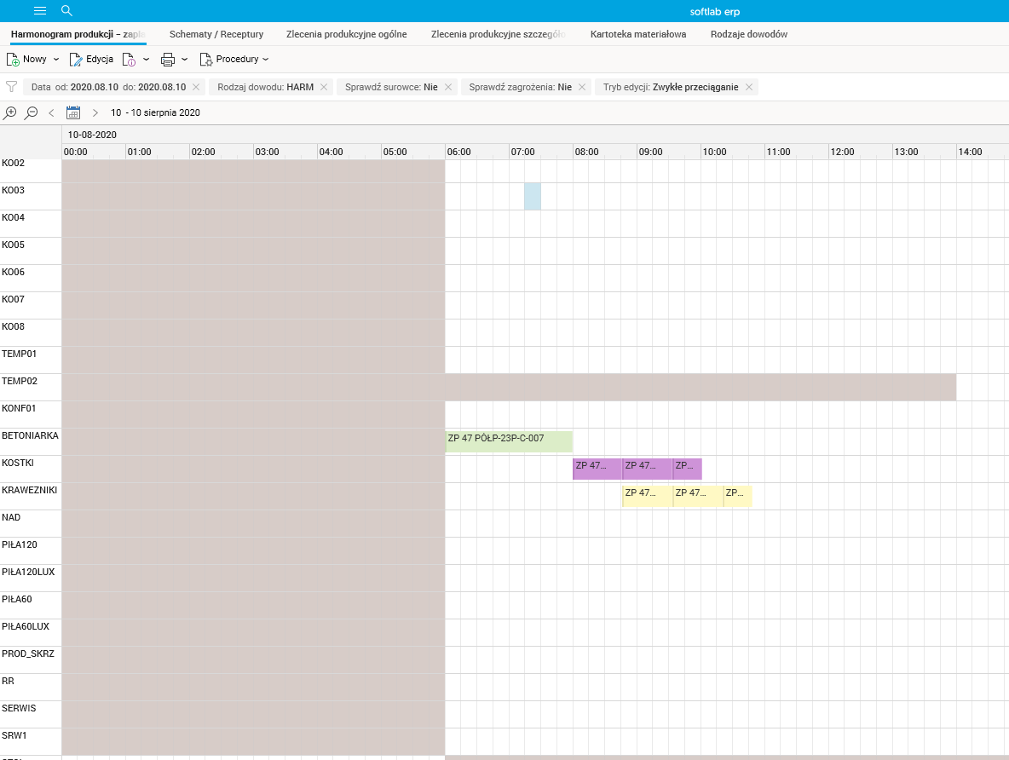Select first yellow ZP 47 block in KRAWEZNIKI
Viewport: 1009px width, 760px height.
point(648,496)
